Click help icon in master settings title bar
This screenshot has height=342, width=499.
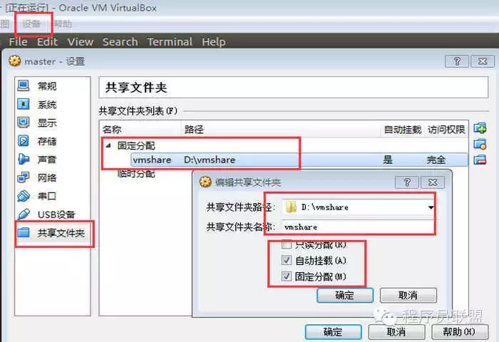pyautogui.click(x=457, y=61)
